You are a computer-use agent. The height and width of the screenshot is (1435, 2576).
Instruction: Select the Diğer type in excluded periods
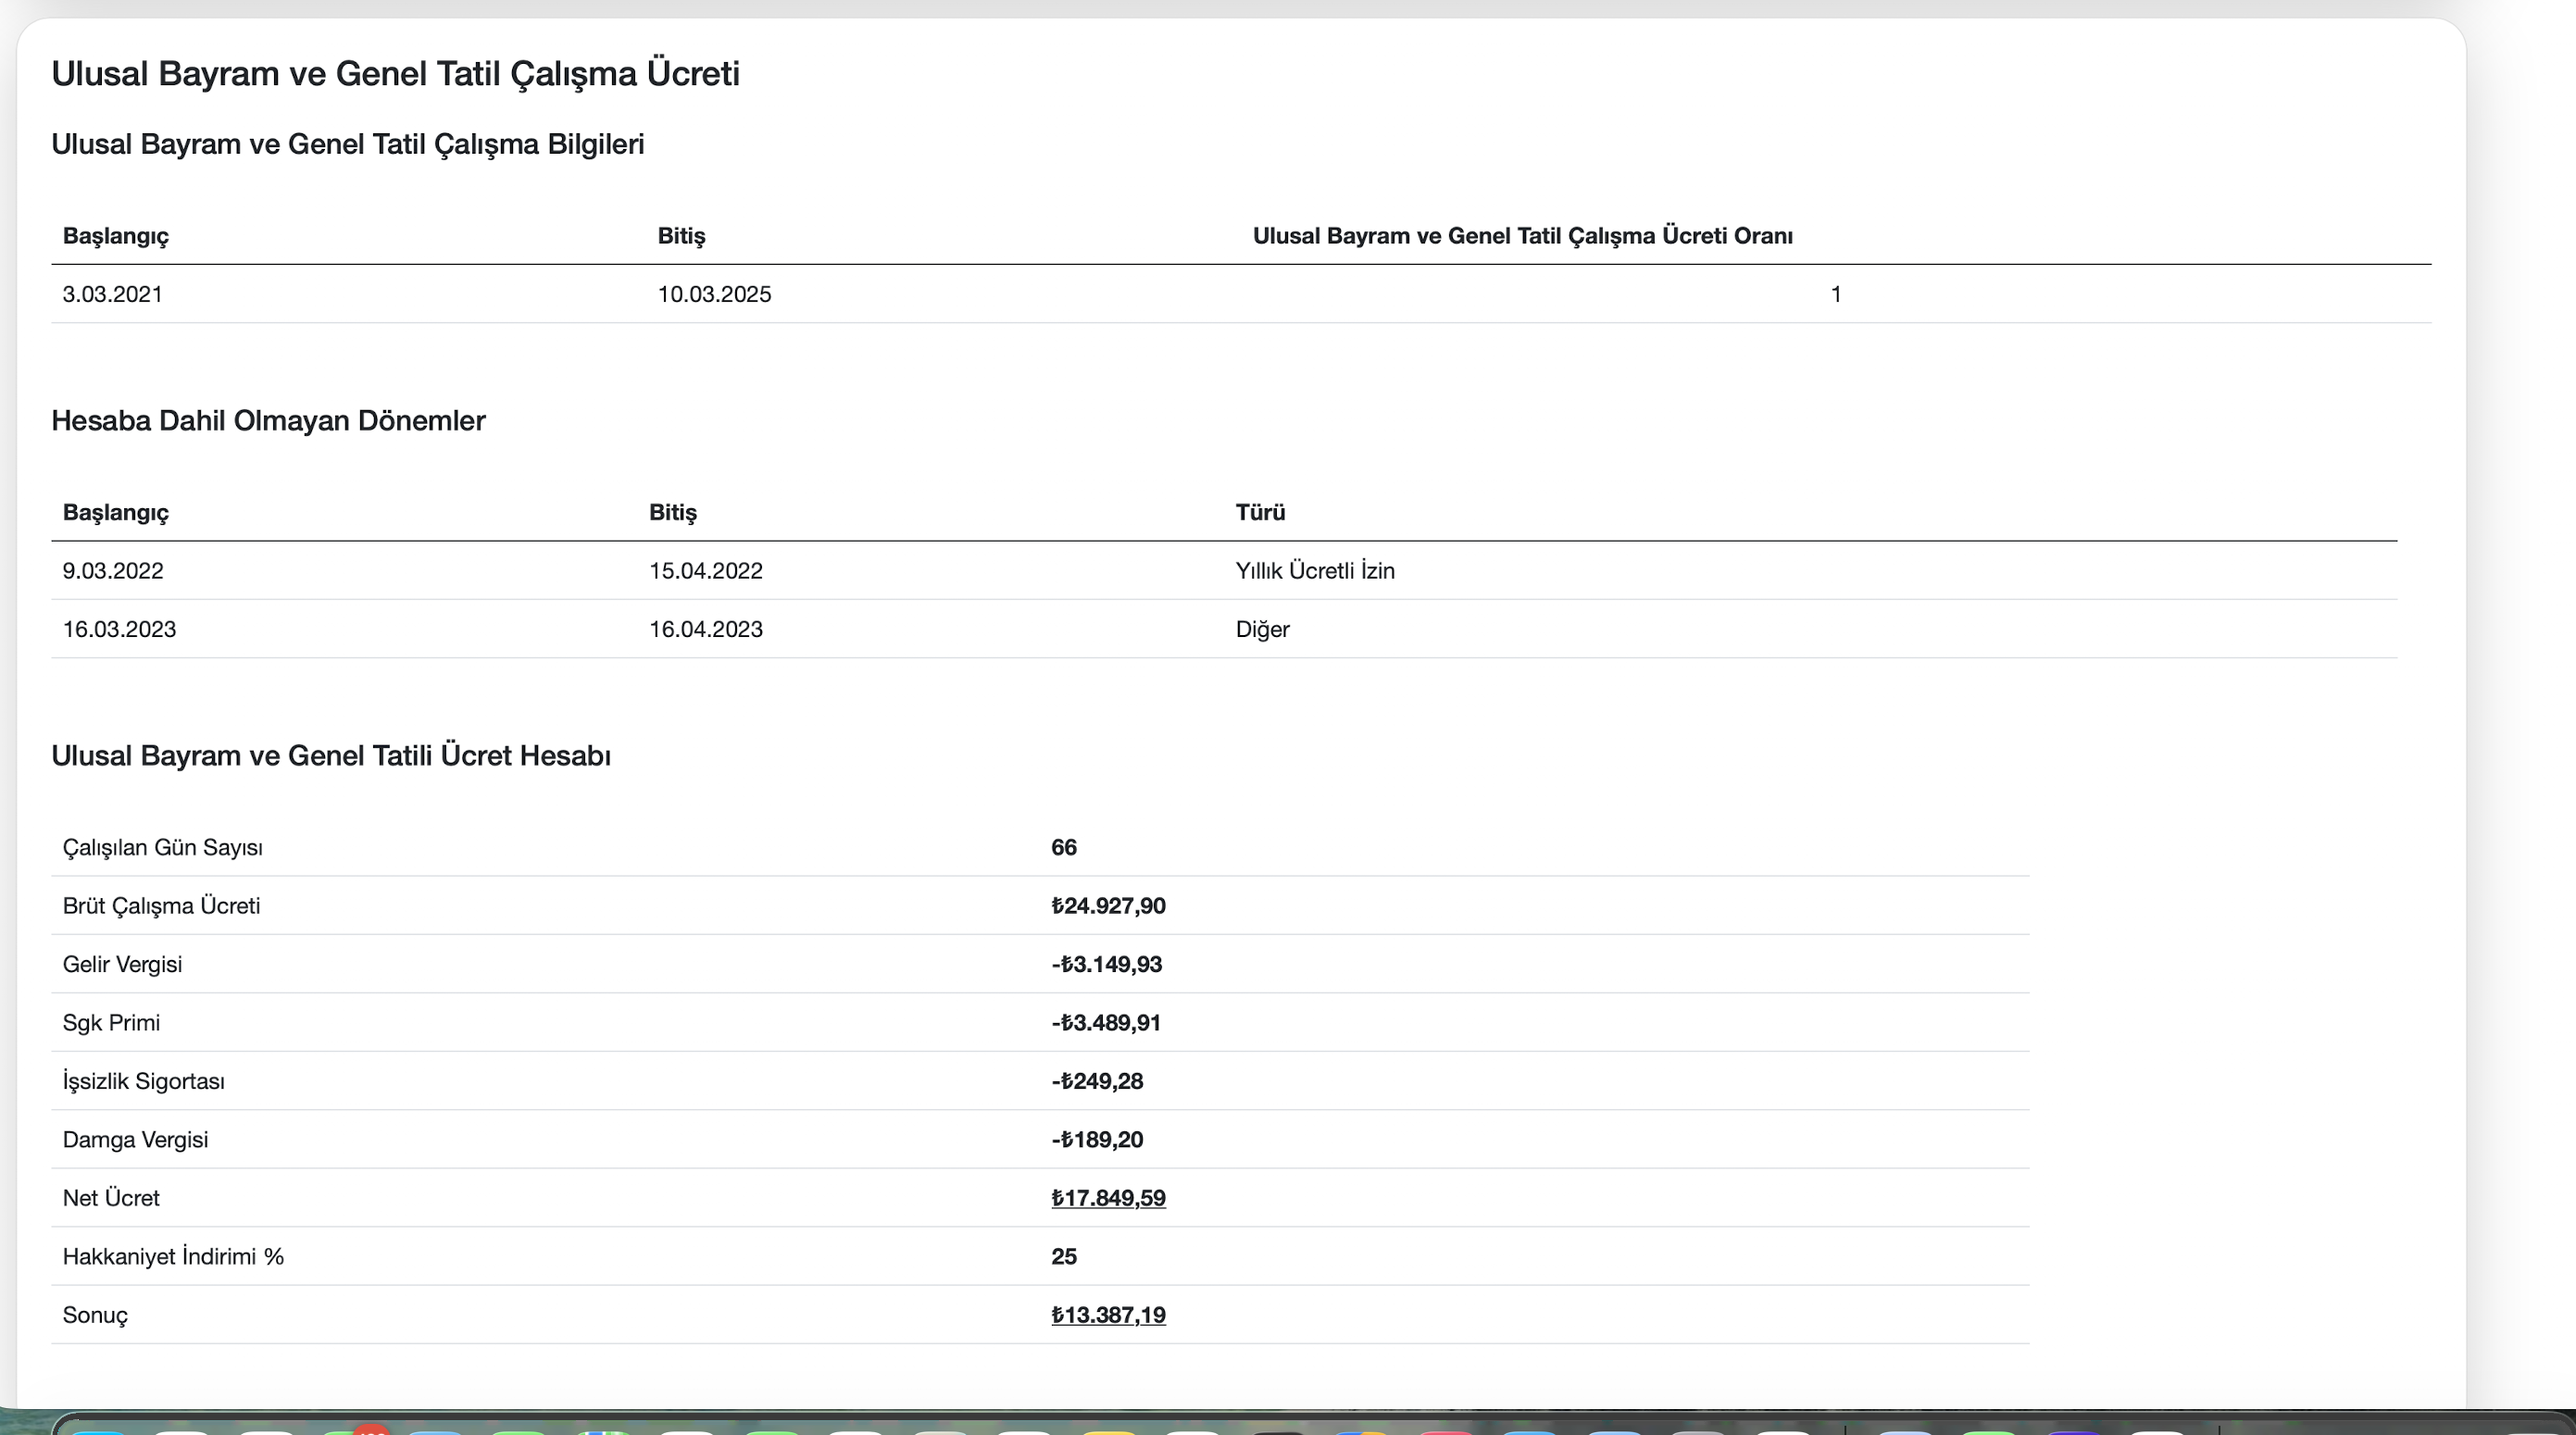(1262, 630)
